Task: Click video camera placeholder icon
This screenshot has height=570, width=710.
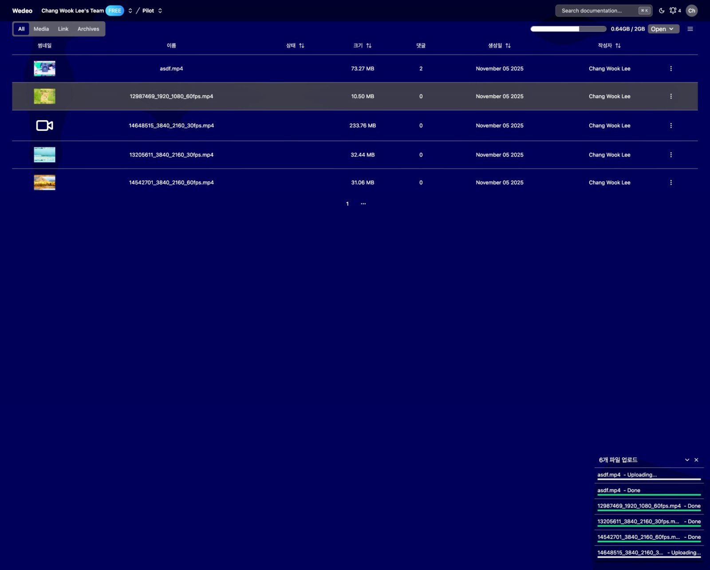Action: 44,126
